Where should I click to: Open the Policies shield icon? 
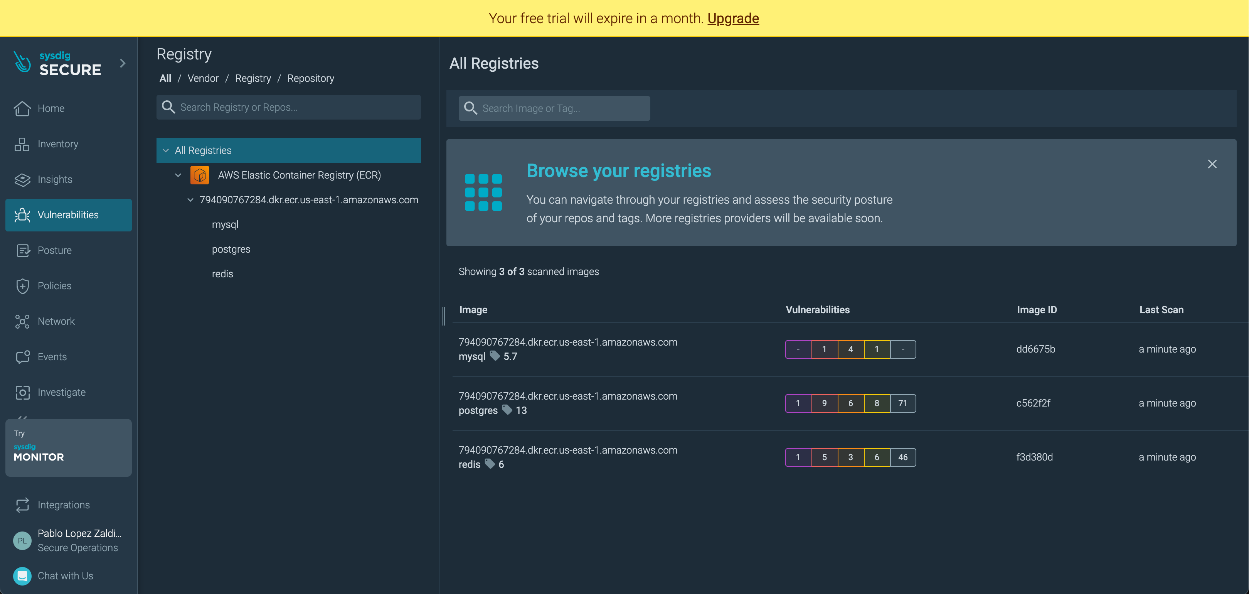pyautogui.click(x=22, y=286)
